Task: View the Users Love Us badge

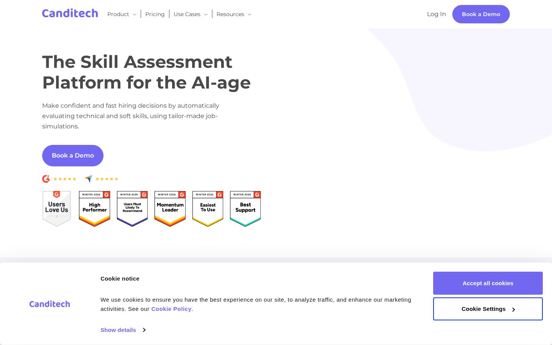Action: (x=57, y=209)
